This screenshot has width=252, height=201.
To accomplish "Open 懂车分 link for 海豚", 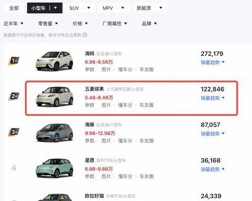I will (x=125, y=140).
